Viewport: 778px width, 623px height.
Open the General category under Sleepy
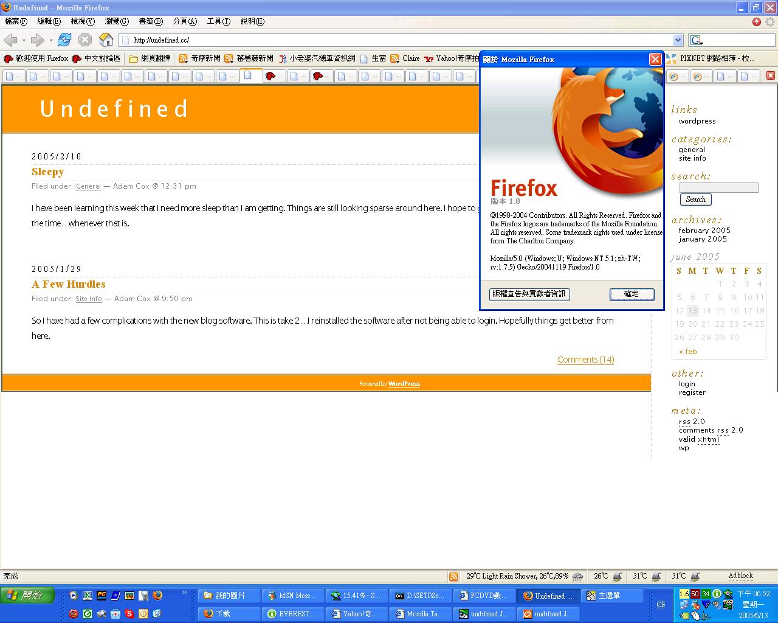[x=88, y=186]
